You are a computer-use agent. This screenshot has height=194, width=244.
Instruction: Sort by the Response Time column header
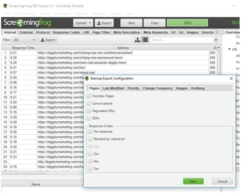click(x=23, y=48)
